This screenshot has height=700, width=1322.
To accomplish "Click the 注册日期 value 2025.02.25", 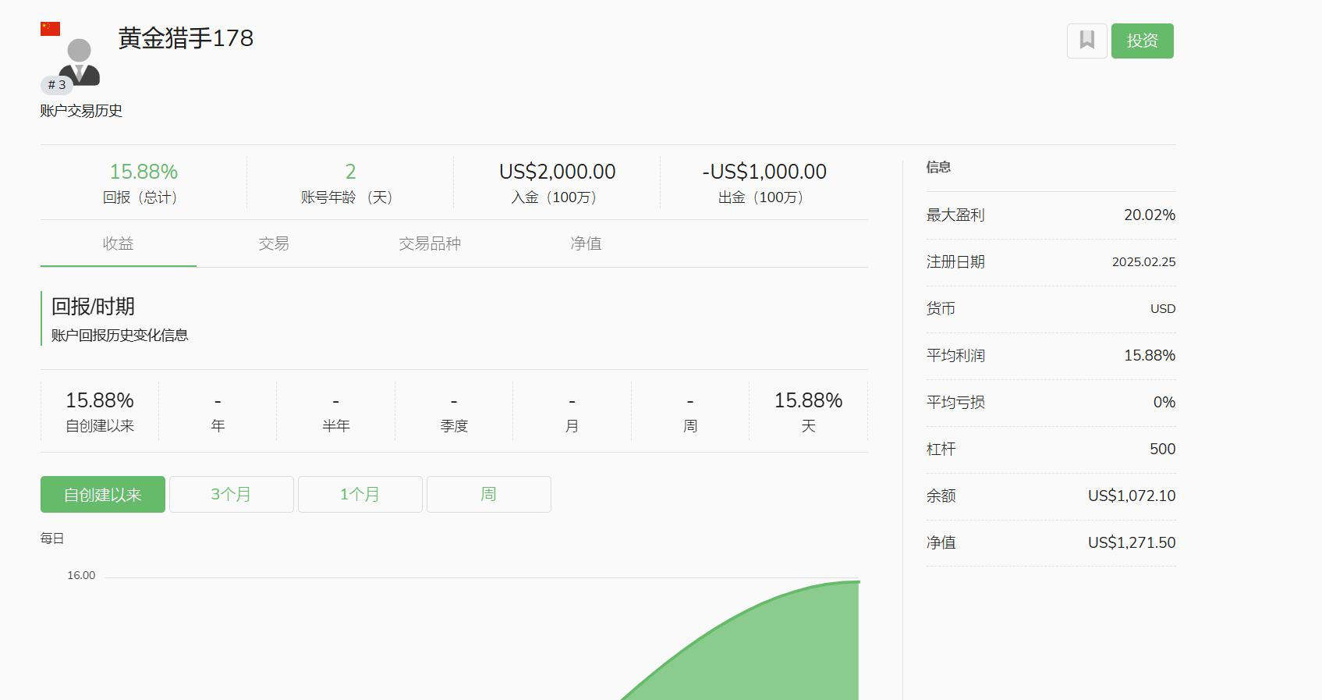I will click(x=1144, y=262).
